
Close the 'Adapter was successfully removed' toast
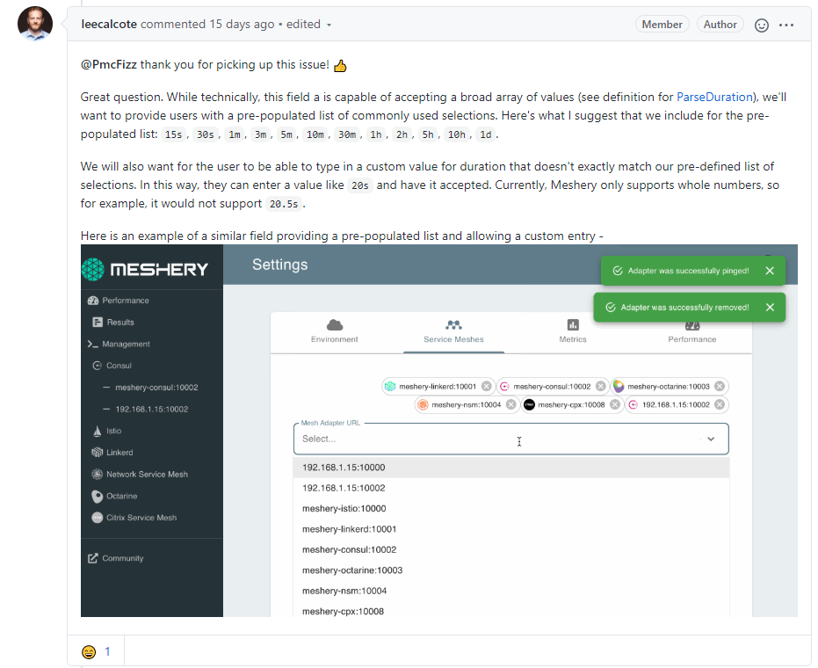(x=770, y=308)
